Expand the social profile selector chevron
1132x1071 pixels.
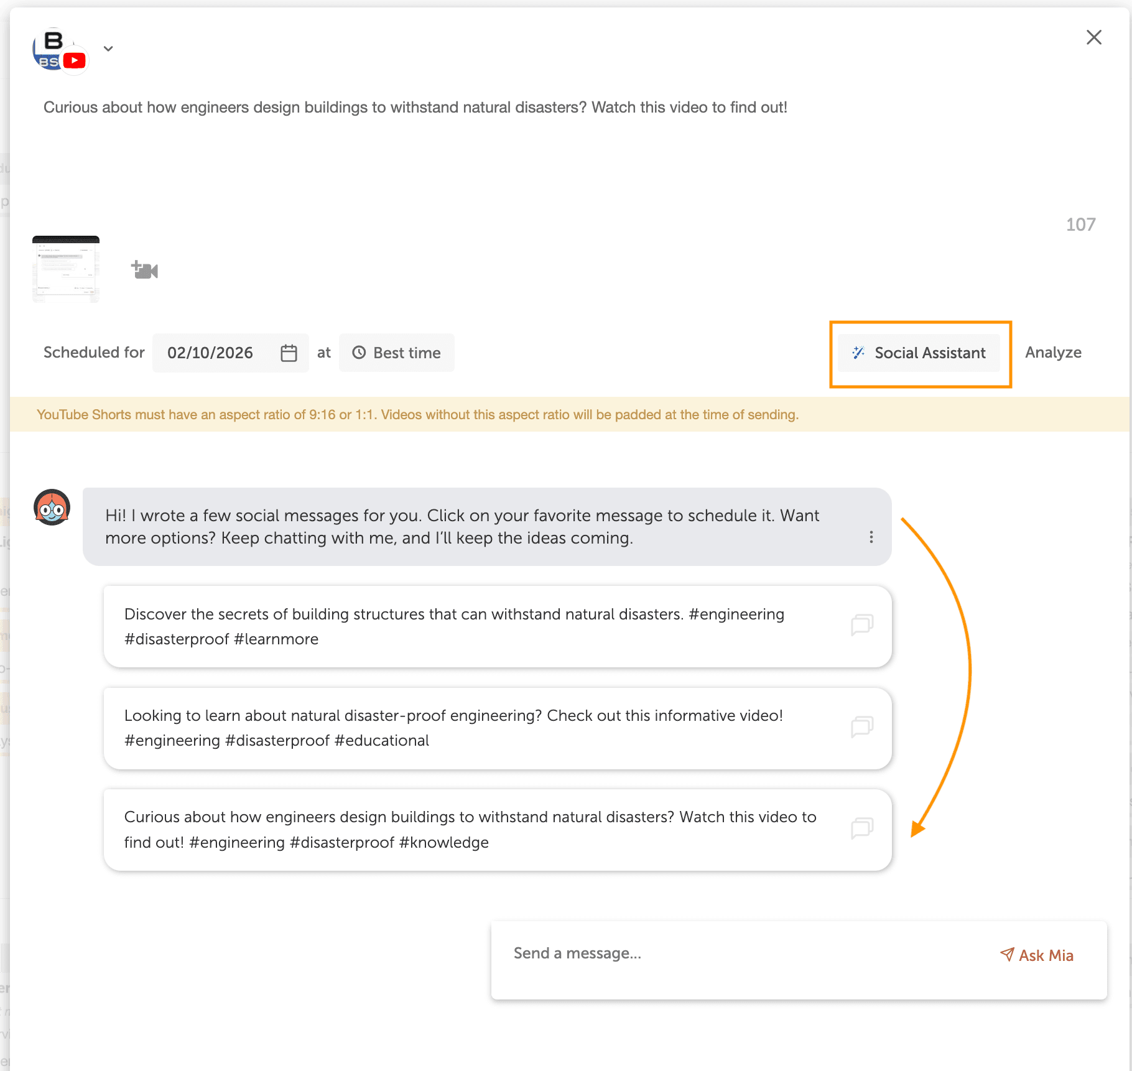coord(108,49)
